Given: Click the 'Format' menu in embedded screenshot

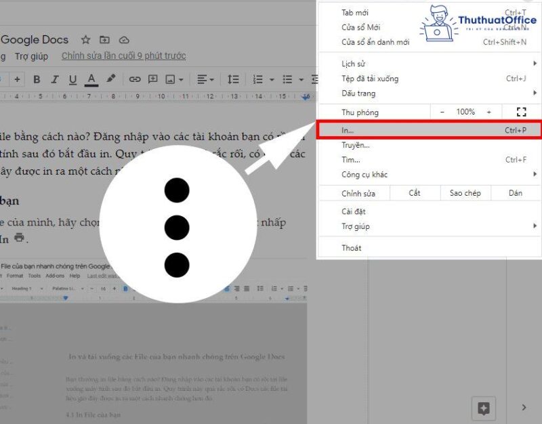Looking at the screenshot, I should click(15, 276).
